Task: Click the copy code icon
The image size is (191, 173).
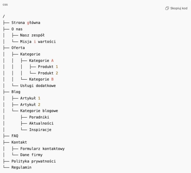Action: tap(167, 8)
